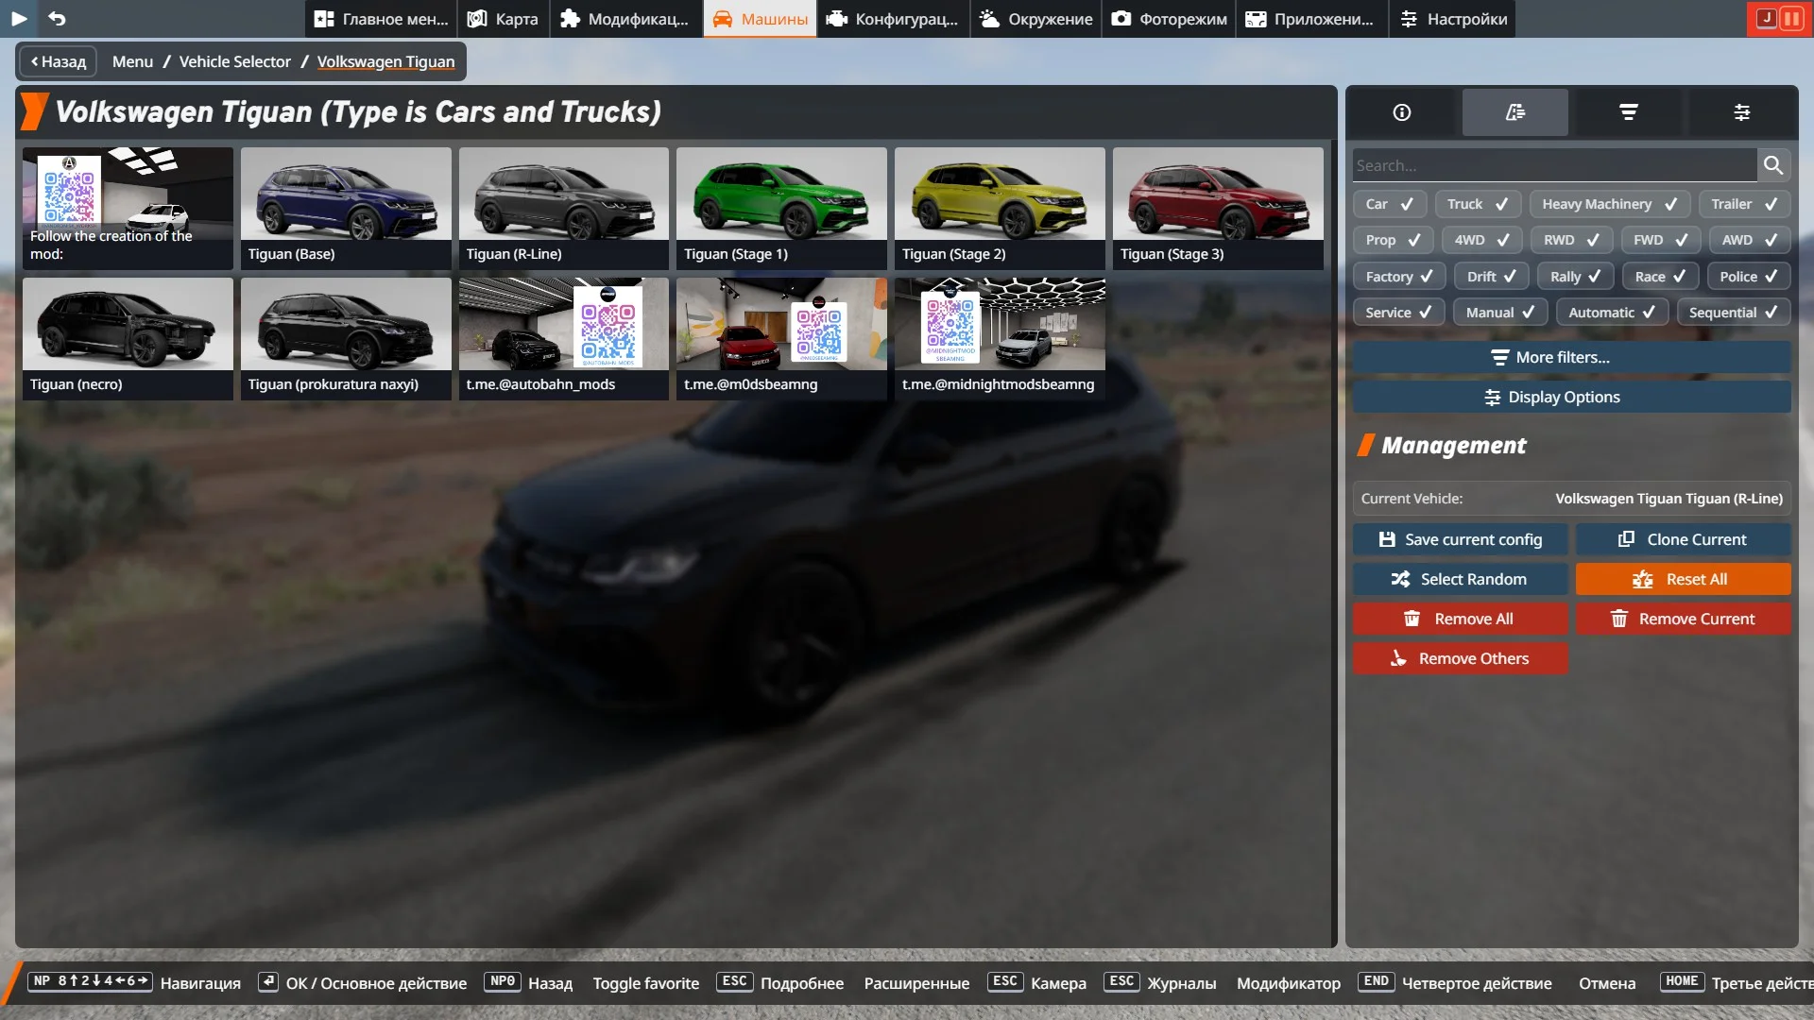Choose the red Tiguan (Stage 3) thumbnail
The height and width of the screenshot is (1020, 1814).
click(1218, 208)
